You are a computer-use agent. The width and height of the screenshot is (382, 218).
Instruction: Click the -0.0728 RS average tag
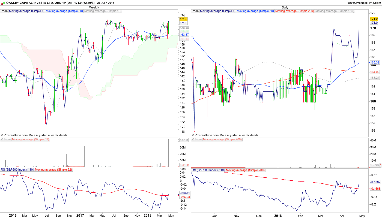tap(184, 197)
